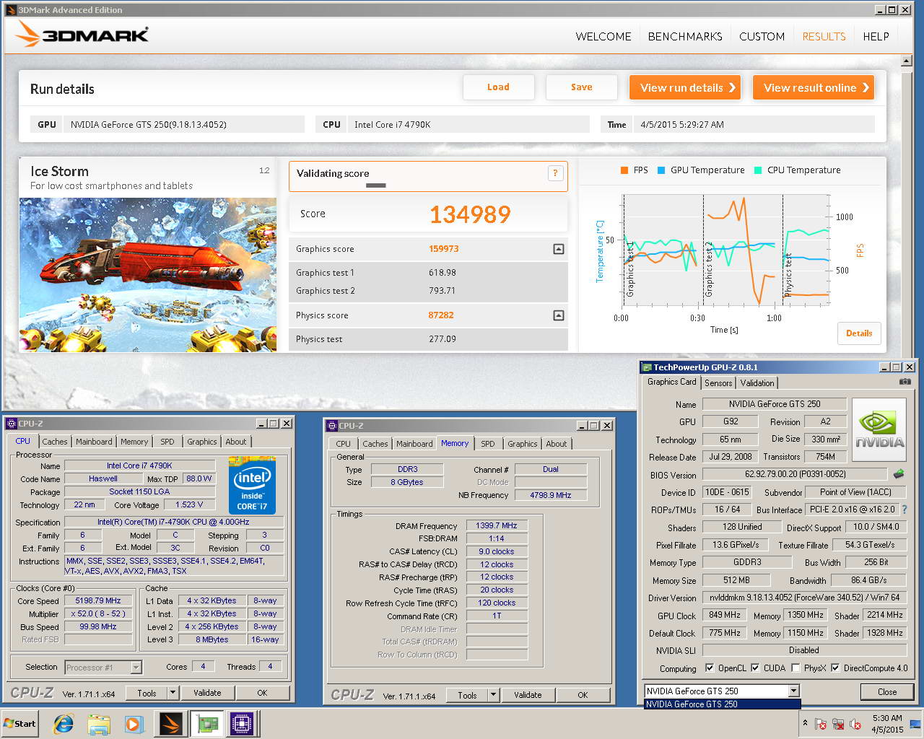Open About tab in CPU-Z CPU window
The width and height of the screenshot is (924, 739).
[x=235, y=442]
